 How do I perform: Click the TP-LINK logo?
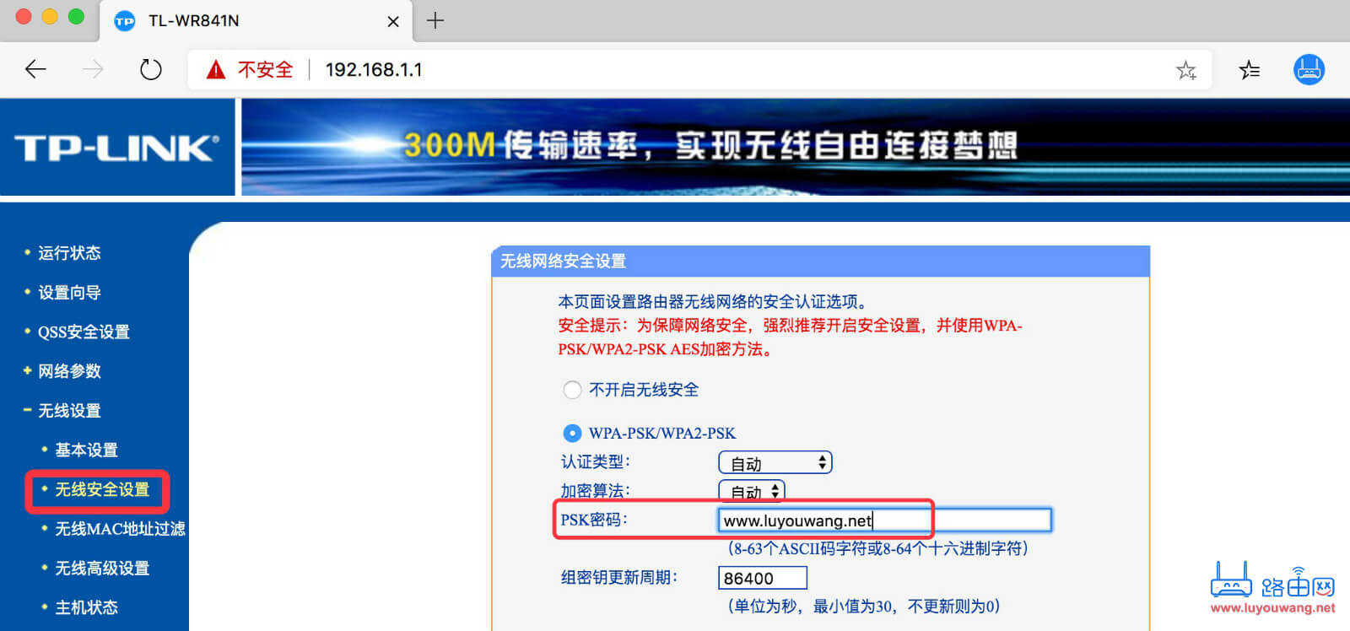pyautogui.click(x=116, y=148)
